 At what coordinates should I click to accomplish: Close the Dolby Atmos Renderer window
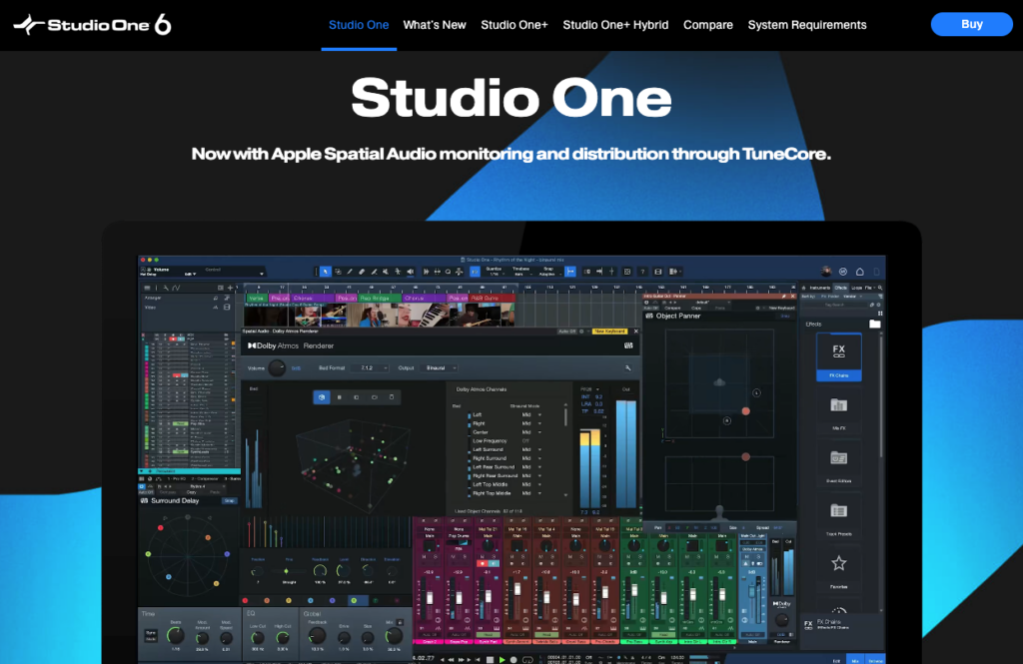tap(636, 332)
